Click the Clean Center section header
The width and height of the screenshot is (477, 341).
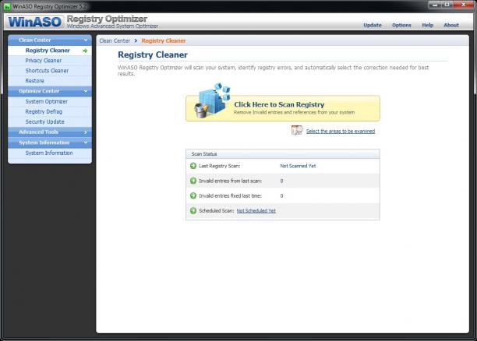(50, 40)
